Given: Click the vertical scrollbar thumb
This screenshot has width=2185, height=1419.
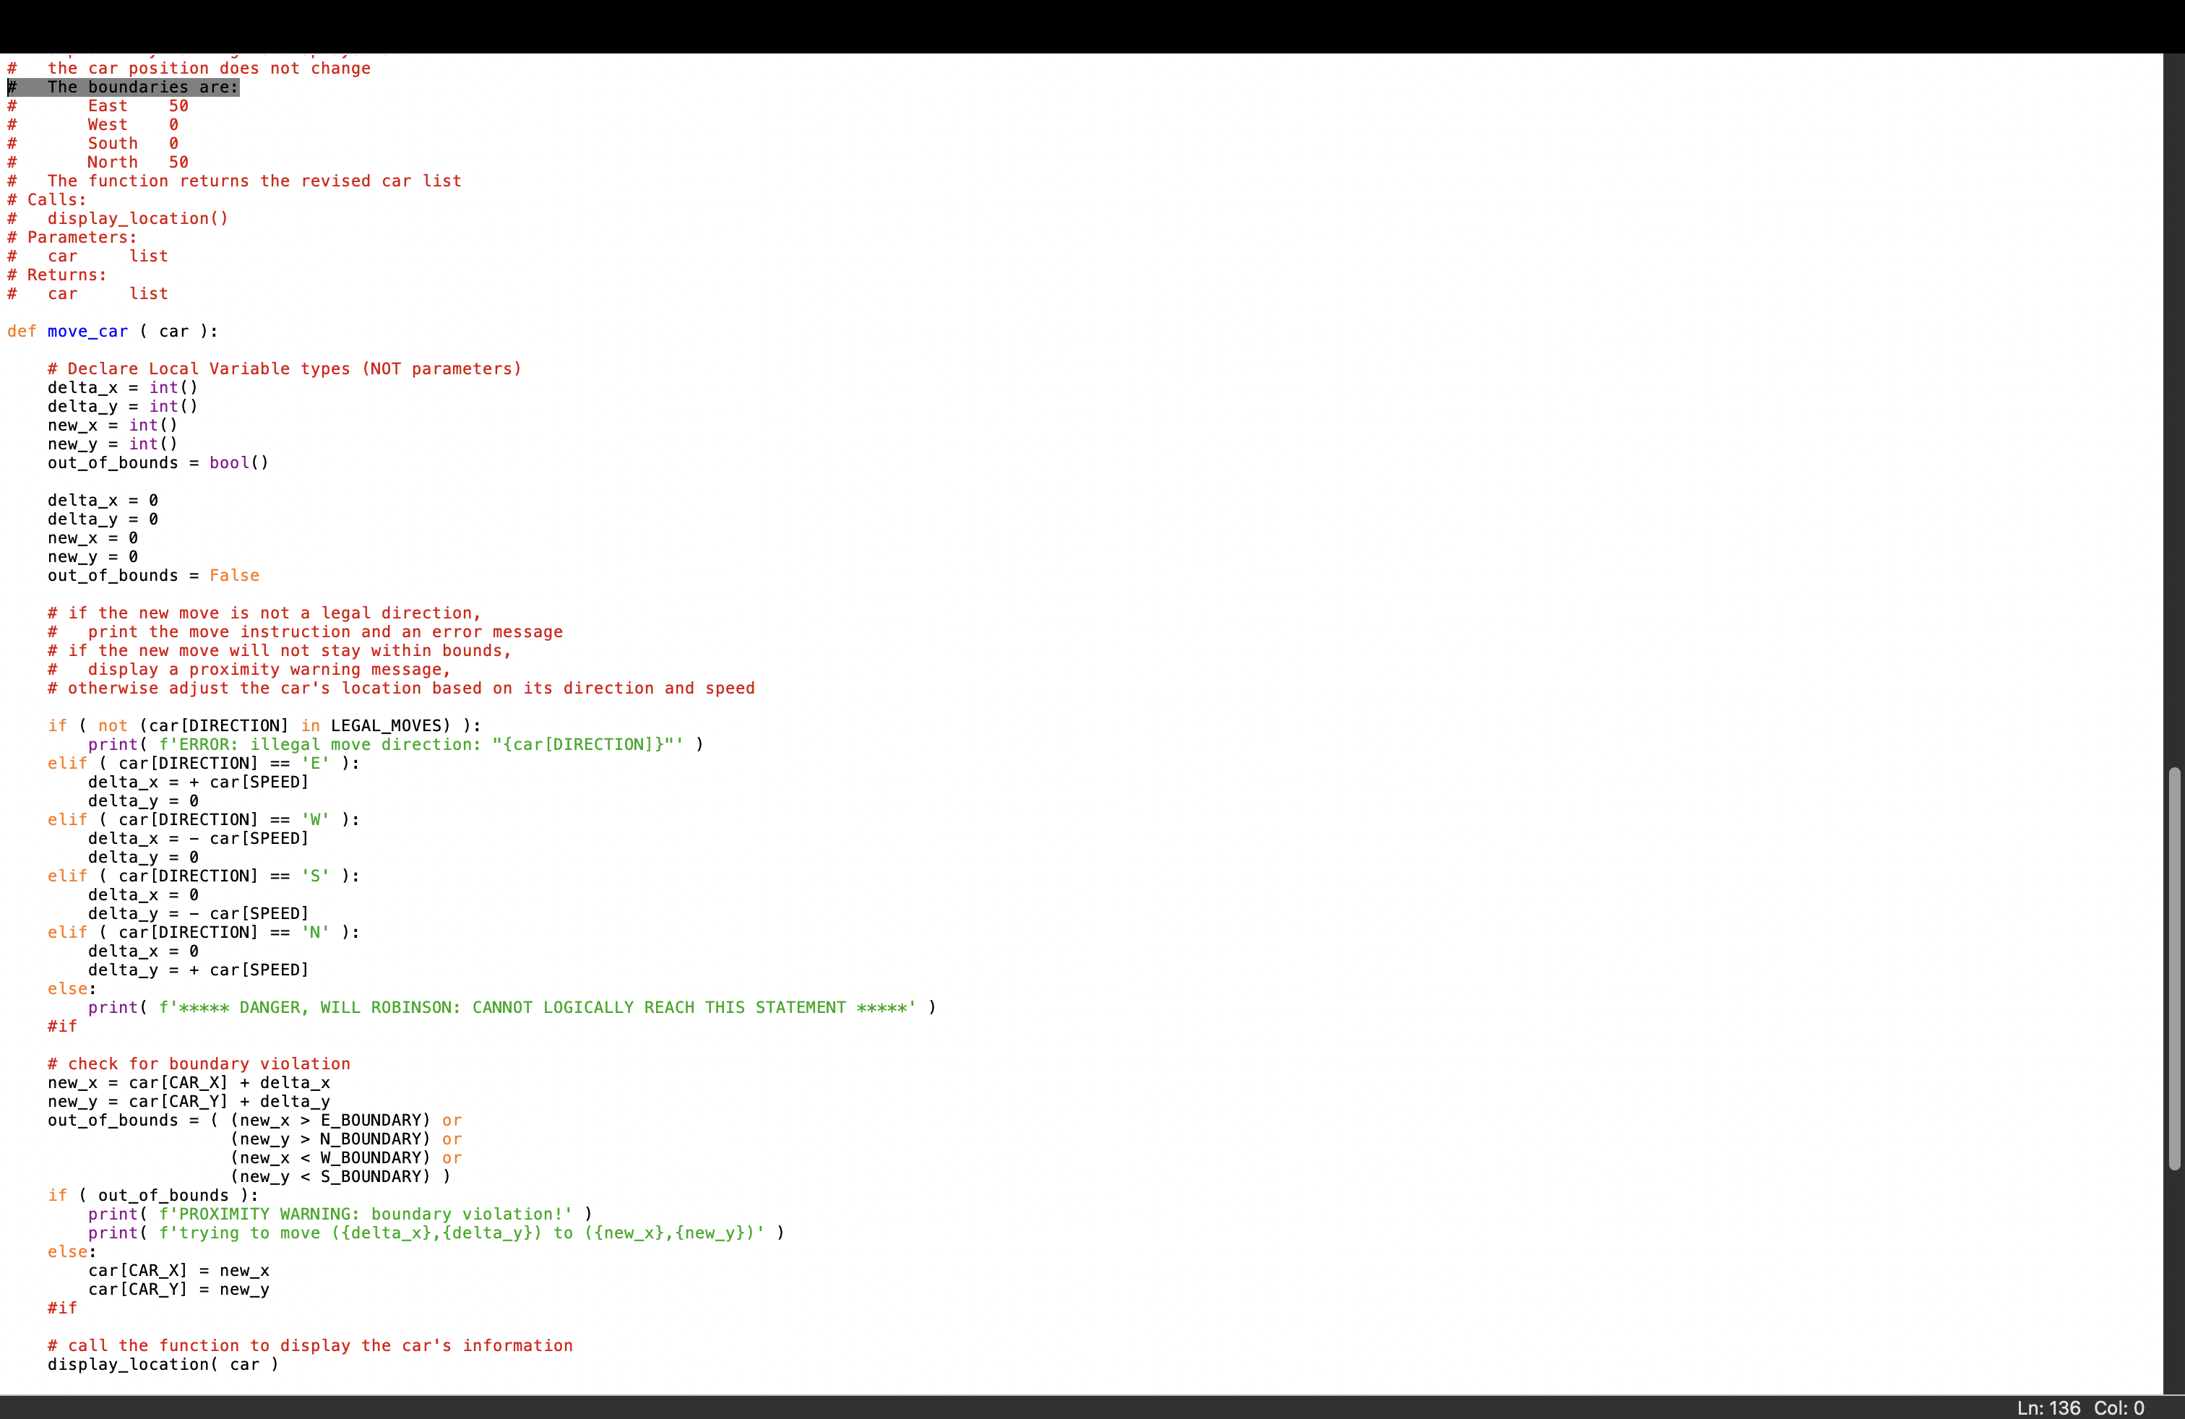Looking at the screenshot, I should (2173, 968).
